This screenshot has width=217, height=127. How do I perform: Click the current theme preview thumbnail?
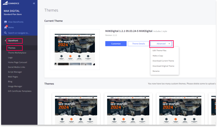point(75,50)
